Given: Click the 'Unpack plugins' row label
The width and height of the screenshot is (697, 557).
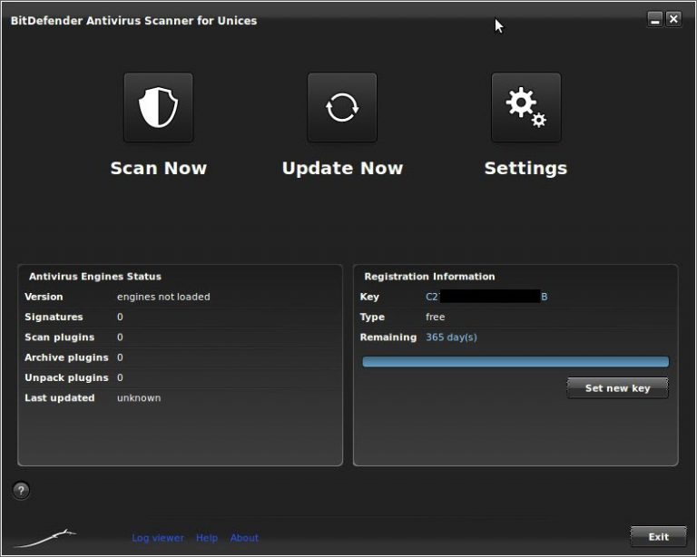Looking at the screenshot, I should [66, 377].
